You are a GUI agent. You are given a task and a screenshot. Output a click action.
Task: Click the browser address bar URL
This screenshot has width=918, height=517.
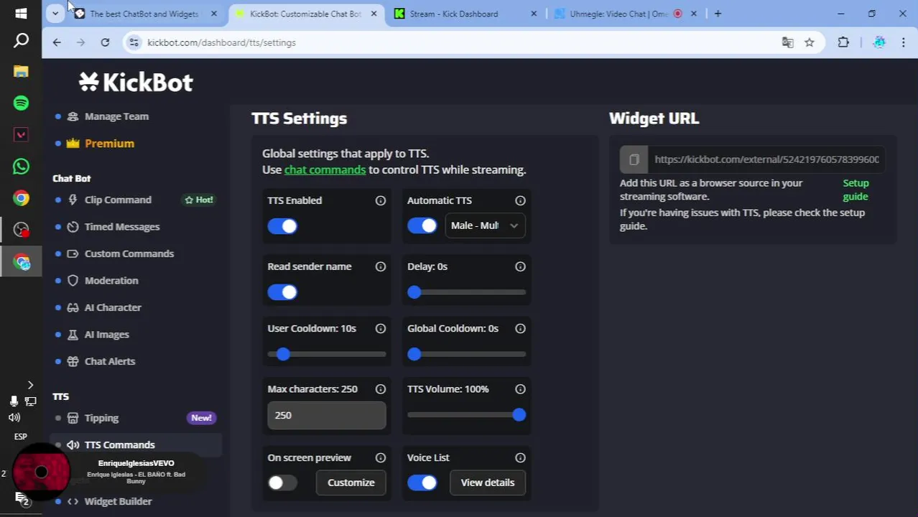(221, 42)
